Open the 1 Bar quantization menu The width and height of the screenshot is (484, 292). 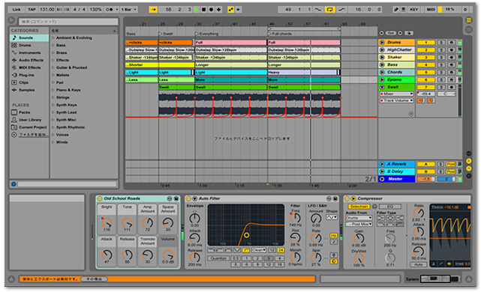pyautogui.click(x=128, y=10)
